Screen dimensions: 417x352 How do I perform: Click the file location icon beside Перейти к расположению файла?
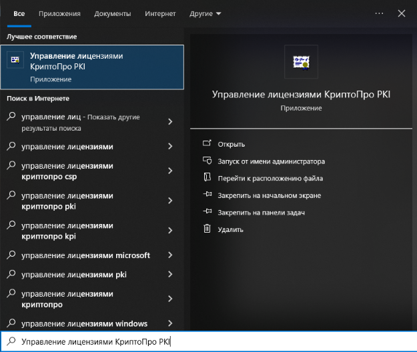[x=207, y=178]
